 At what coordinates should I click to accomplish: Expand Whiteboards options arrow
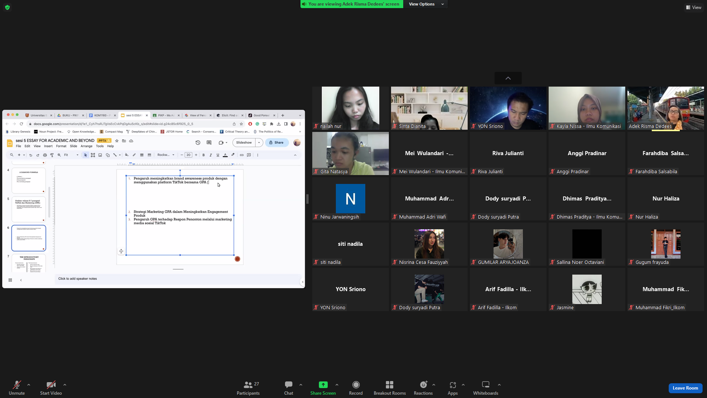tap(499, 385)
